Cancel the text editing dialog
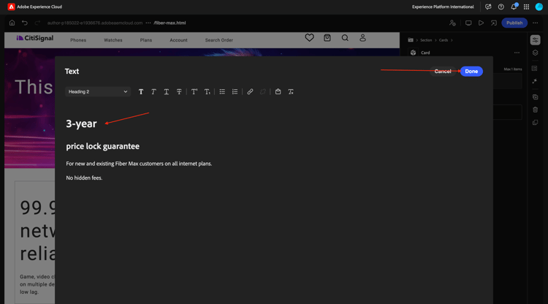Image resolution: width=548 pixels, height=304 pixels. pyautogui.click(x=443, y=72)
